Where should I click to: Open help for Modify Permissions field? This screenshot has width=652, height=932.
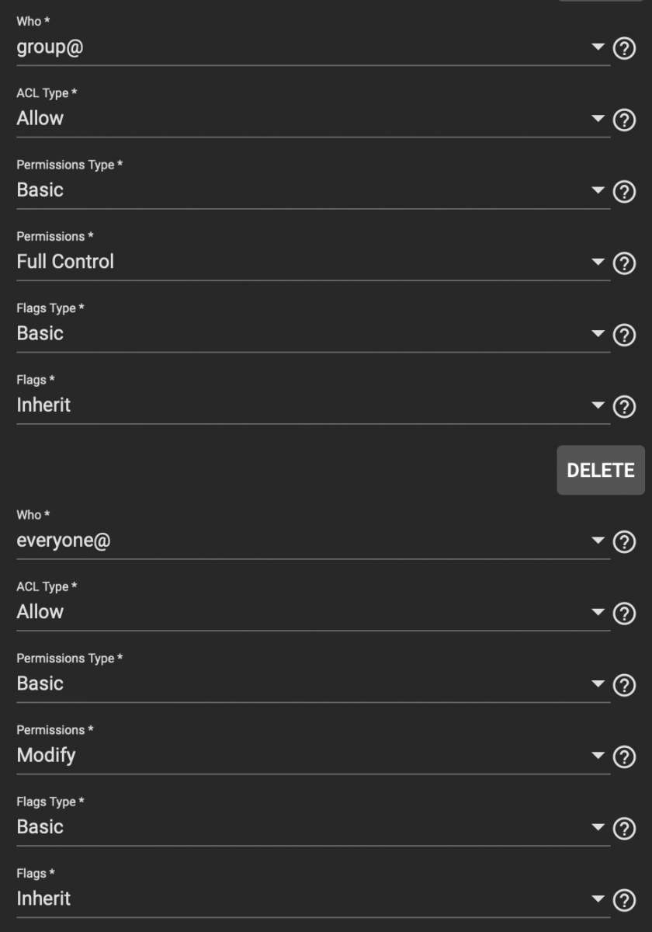click(624, 757)
